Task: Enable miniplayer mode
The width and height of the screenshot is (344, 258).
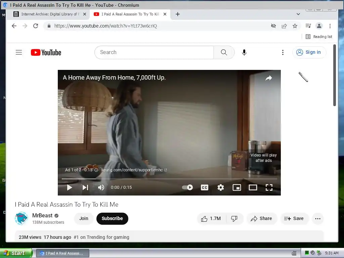Action: tap(237, 187)
